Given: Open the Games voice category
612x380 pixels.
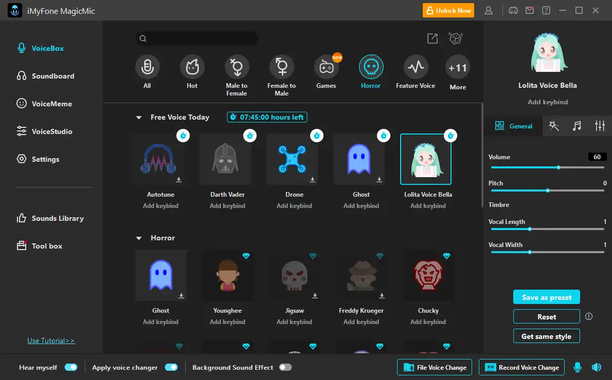Looking at the screenshot, I should coord(326,67).
